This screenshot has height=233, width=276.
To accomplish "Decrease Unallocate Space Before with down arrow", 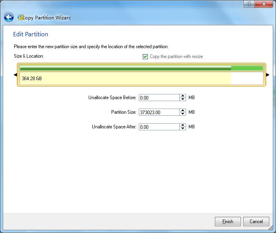I will tap(183, 100).
